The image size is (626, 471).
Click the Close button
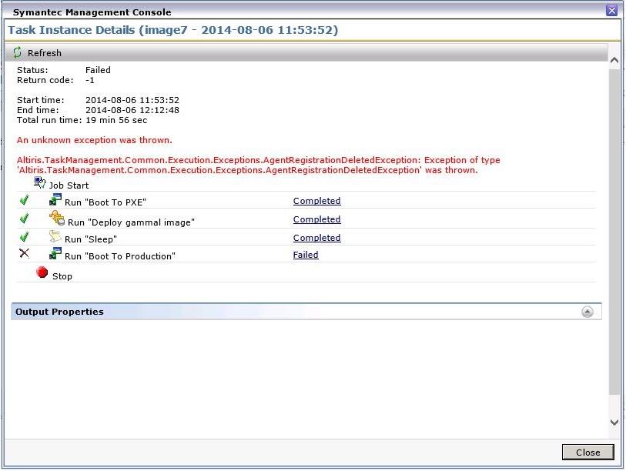[588, 453]
